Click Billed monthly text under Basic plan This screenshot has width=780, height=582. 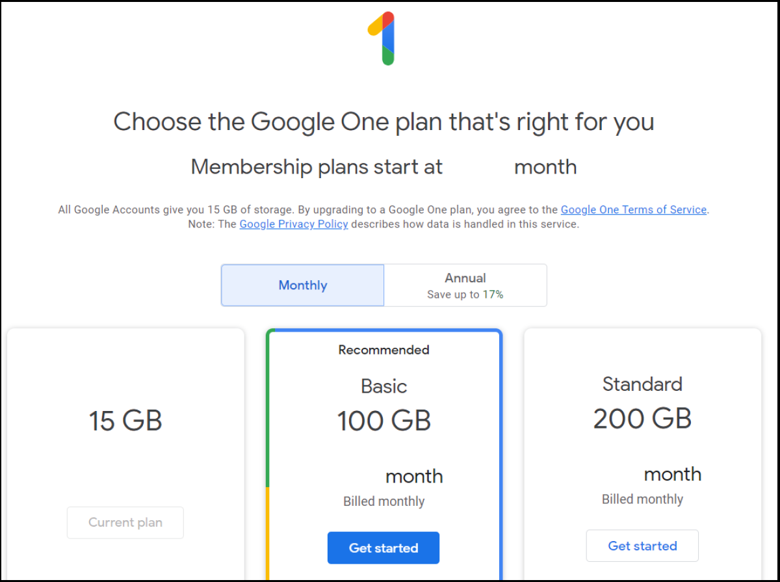[x=383, y=501]
